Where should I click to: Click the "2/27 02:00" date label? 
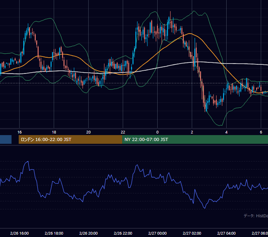point(192,233)
